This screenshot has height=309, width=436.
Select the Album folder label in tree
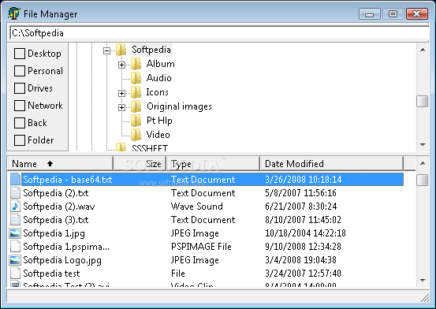pyautogui.click(x=160, y=64)
